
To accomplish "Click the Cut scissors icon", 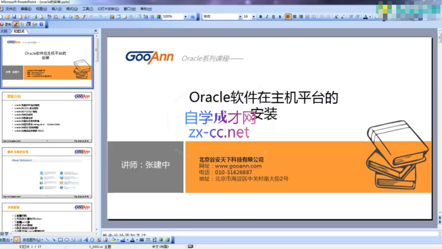I will (64, 17).
